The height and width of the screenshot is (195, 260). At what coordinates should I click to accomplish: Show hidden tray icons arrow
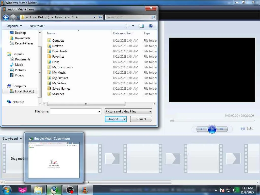pyautogui.click(x=216, y=190)
